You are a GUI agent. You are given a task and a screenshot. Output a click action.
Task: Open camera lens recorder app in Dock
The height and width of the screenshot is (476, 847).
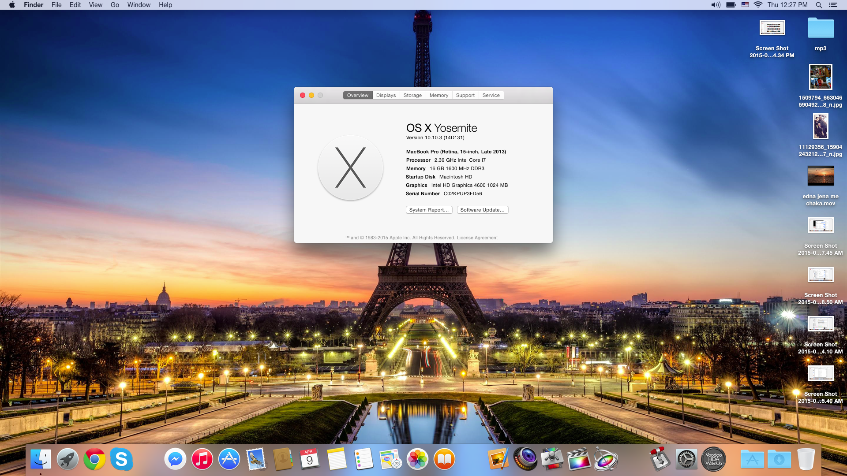[x=525, y=459]
